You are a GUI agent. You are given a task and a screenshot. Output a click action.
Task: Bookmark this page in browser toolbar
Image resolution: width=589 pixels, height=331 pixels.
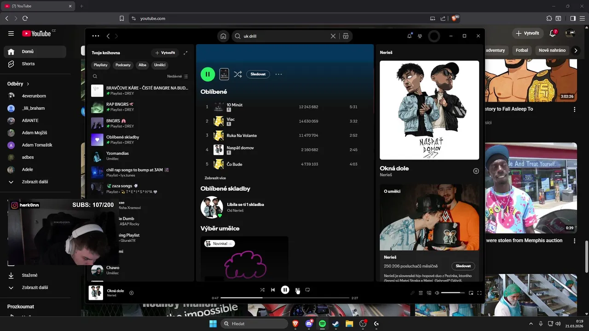[x=121, y=18]
